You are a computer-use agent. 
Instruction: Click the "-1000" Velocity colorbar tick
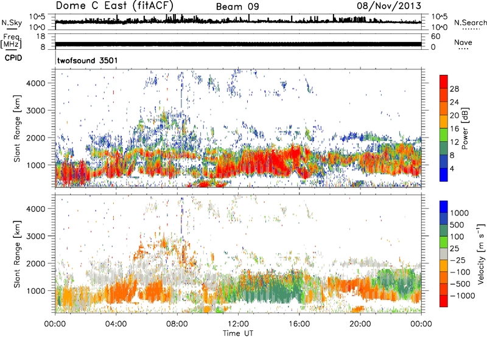coord(462,296)
